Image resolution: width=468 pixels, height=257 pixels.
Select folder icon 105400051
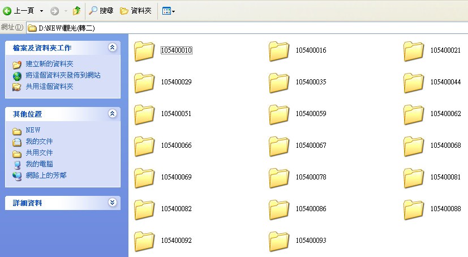(x=144, y=114)
